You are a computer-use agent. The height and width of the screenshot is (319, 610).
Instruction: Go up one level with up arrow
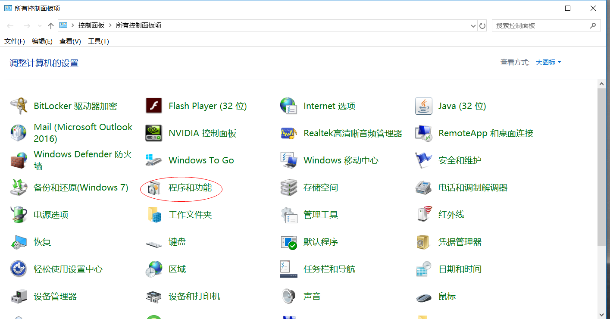pos(51,26)
